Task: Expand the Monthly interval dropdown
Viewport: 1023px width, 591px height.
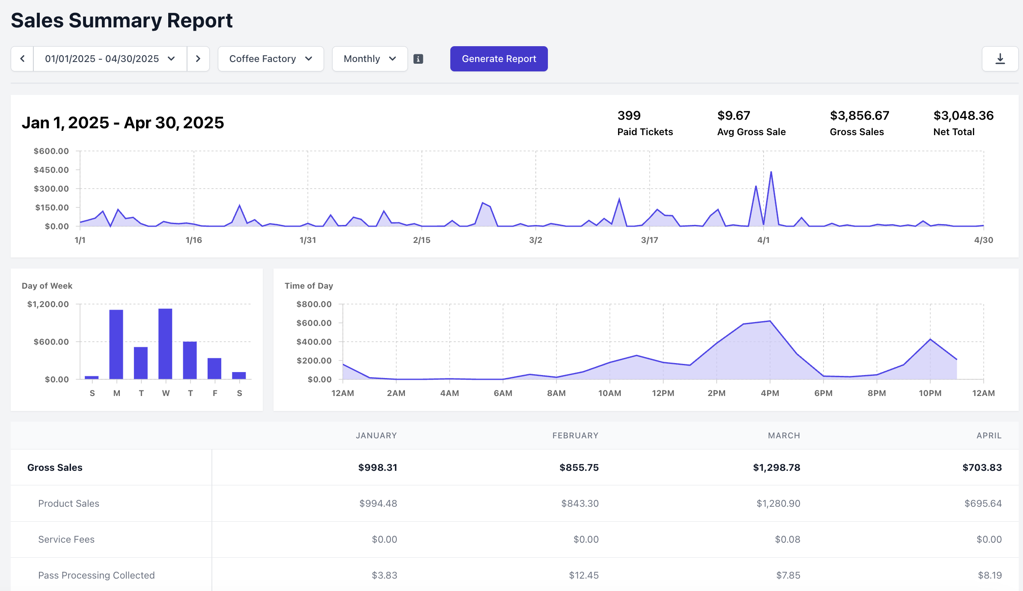Action: (370, 59)
